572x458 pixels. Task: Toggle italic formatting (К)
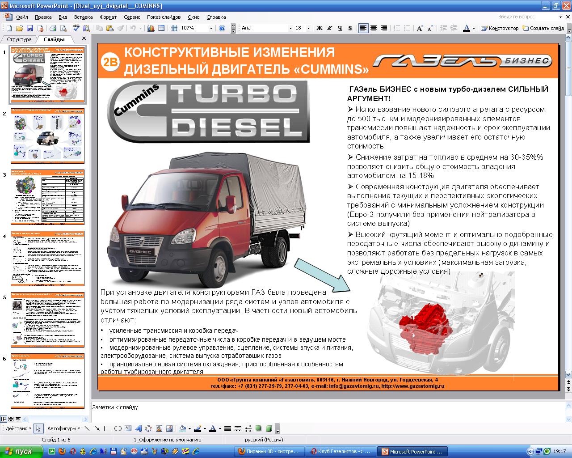tap(330, 28)
